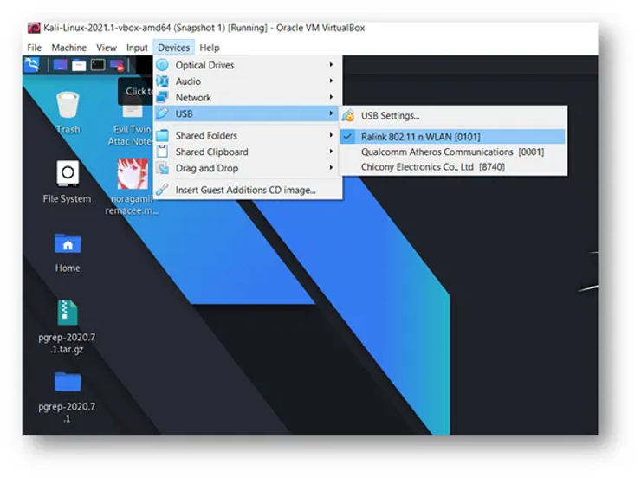Launch the terminal emulator from Kali panel

coord(98,65)
